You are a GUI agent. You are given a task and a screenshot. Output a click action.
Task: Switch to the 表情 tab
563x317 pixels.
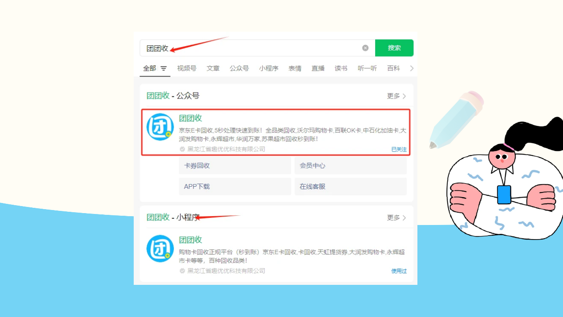click(295, 68)
